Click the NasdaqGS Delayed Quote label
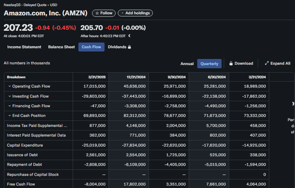This screenshot has width=295, height=188. click(30, 5)
